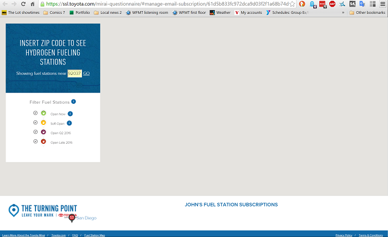Disable the Open Late 2016 filter checkbox

pyautogui.click(x=35, y=142)
